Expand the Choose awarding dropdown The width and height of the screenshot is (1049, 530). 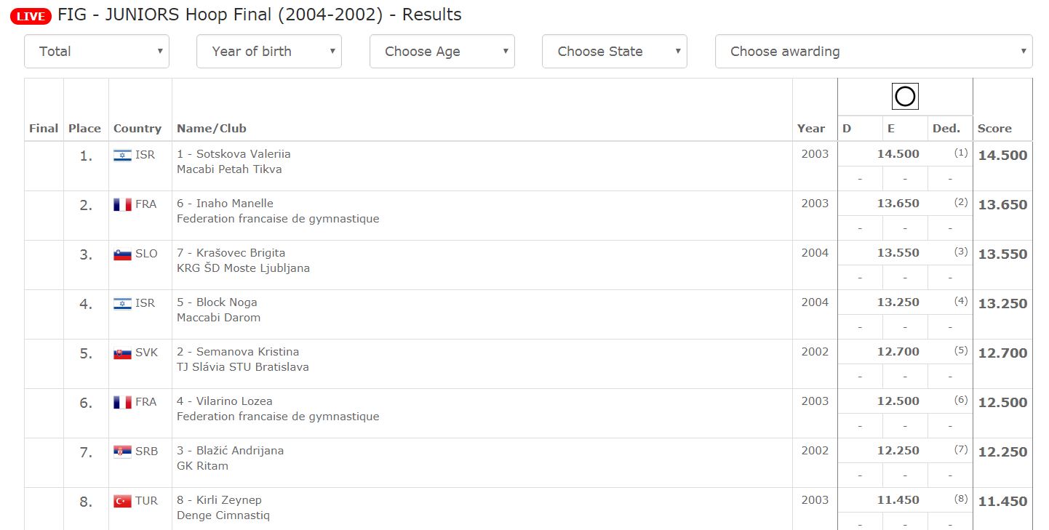(x=874, y=52)
